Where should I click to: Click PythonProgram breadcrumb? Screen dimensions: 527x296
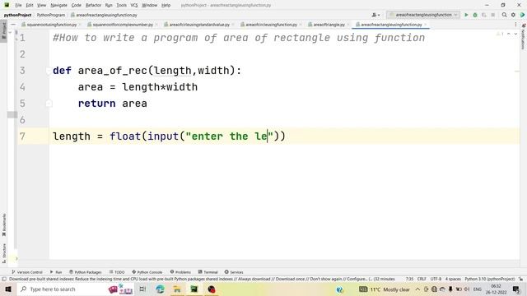coord(51,15)
